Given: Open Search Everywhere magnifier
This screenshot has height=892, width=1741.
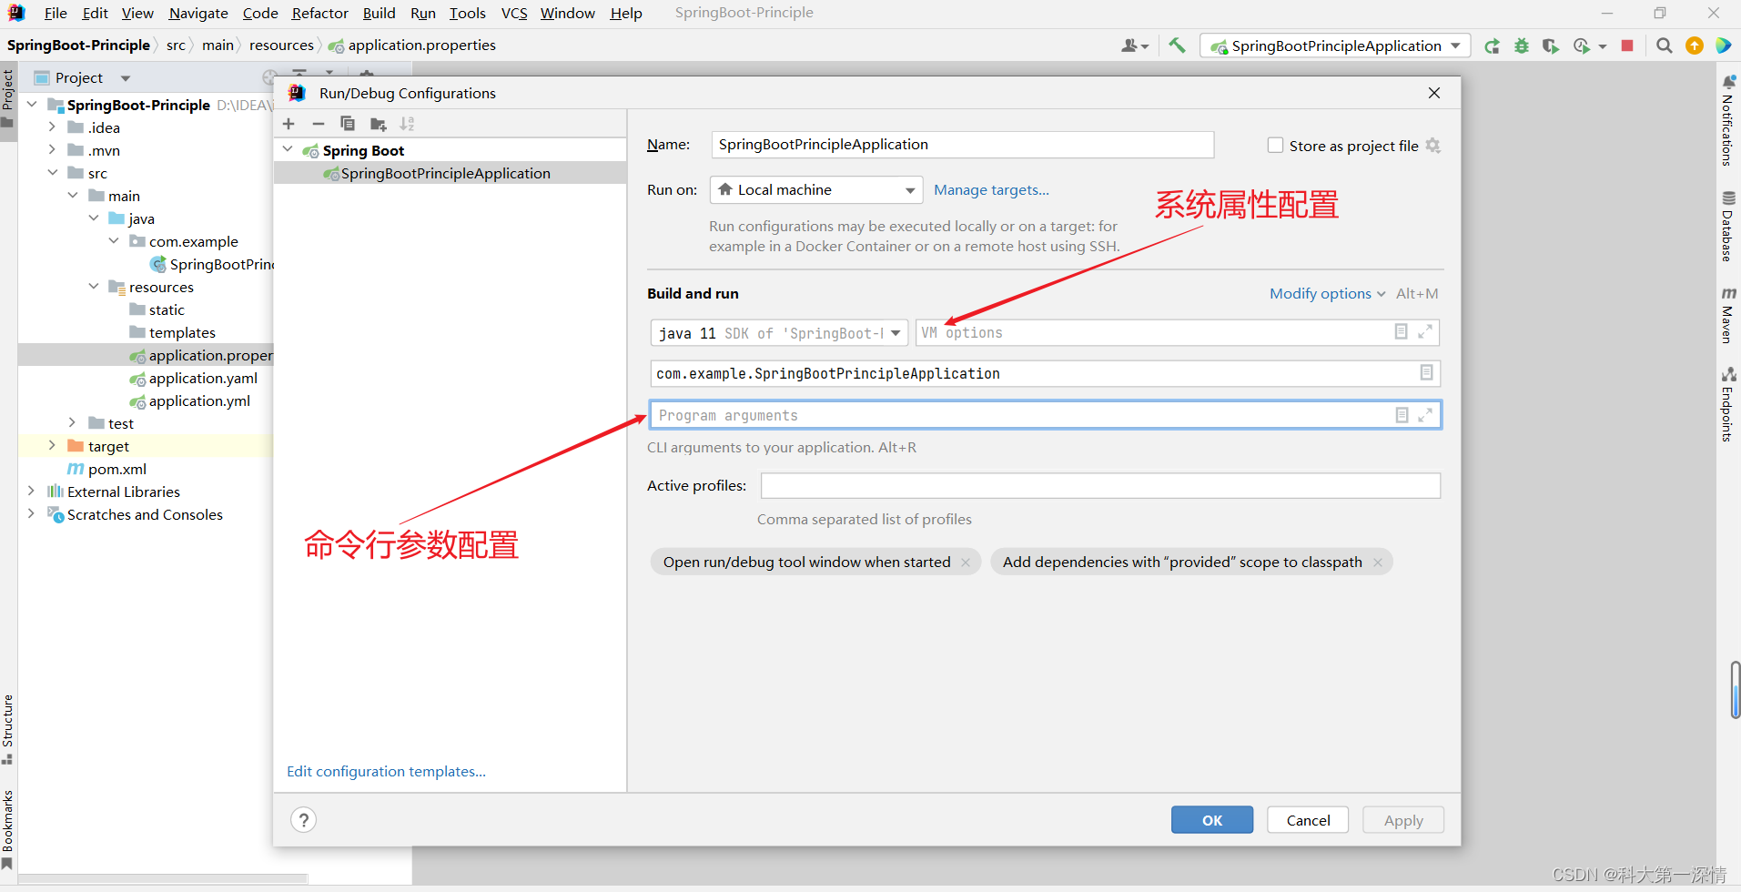Looking at the screenshot, I should point(1665,46).
